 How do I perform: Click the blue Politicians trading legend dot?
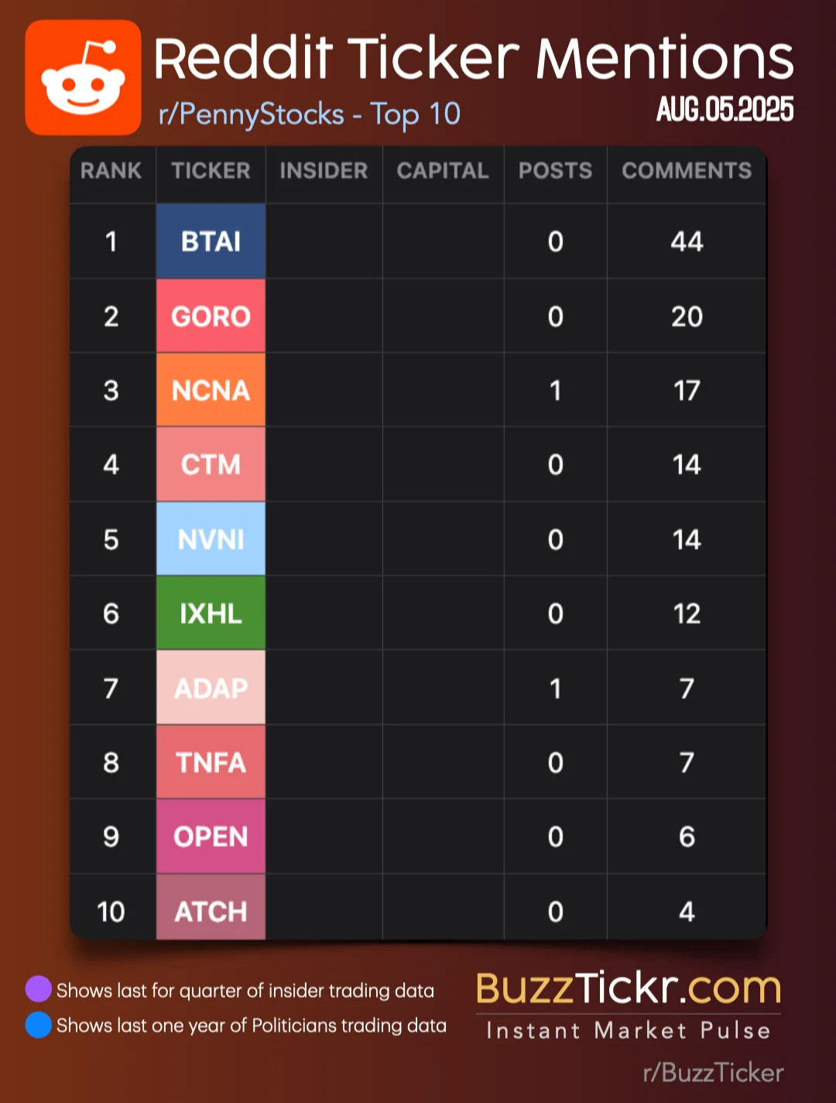pos(38,1025)
